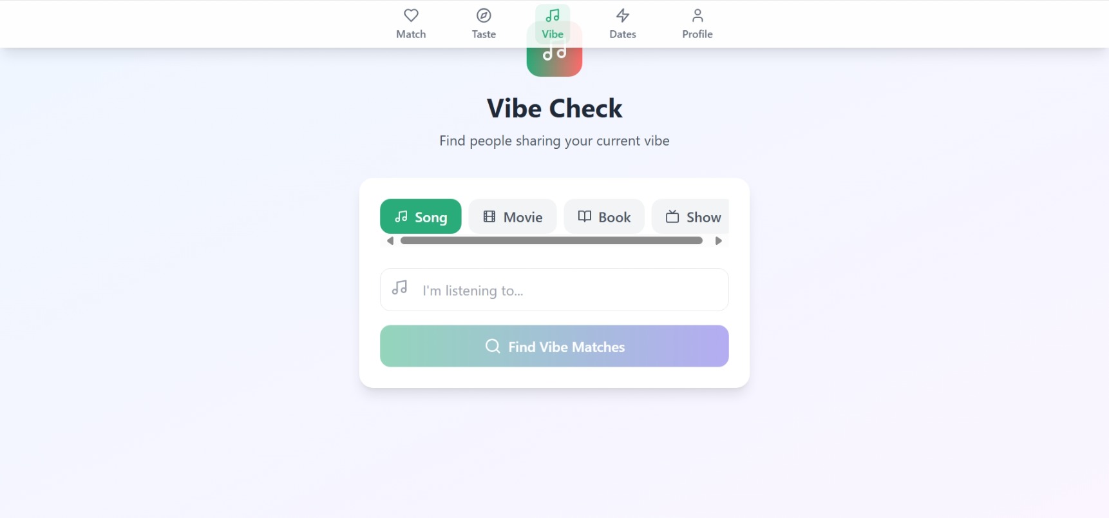Viewport: 1109px width, 518px height.
Task: Switch vibe type to Book
Action: (604, 216)
